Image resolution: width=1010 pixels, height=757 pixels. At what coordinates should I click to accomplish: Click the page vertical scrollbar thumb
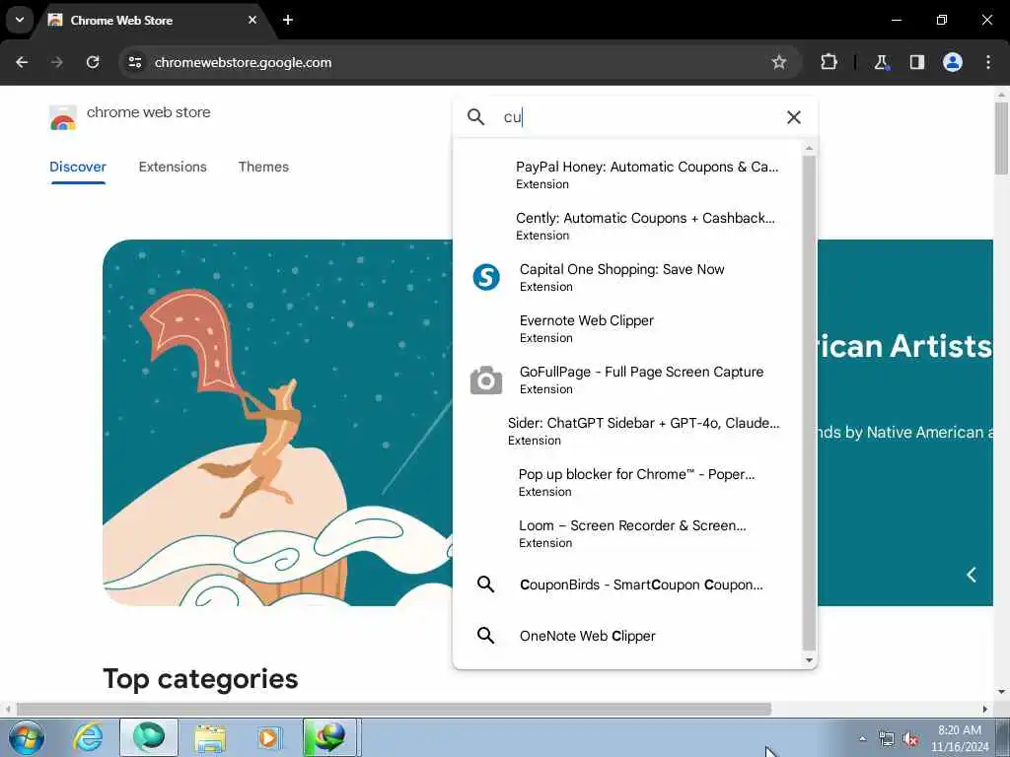coord(1001,138)
